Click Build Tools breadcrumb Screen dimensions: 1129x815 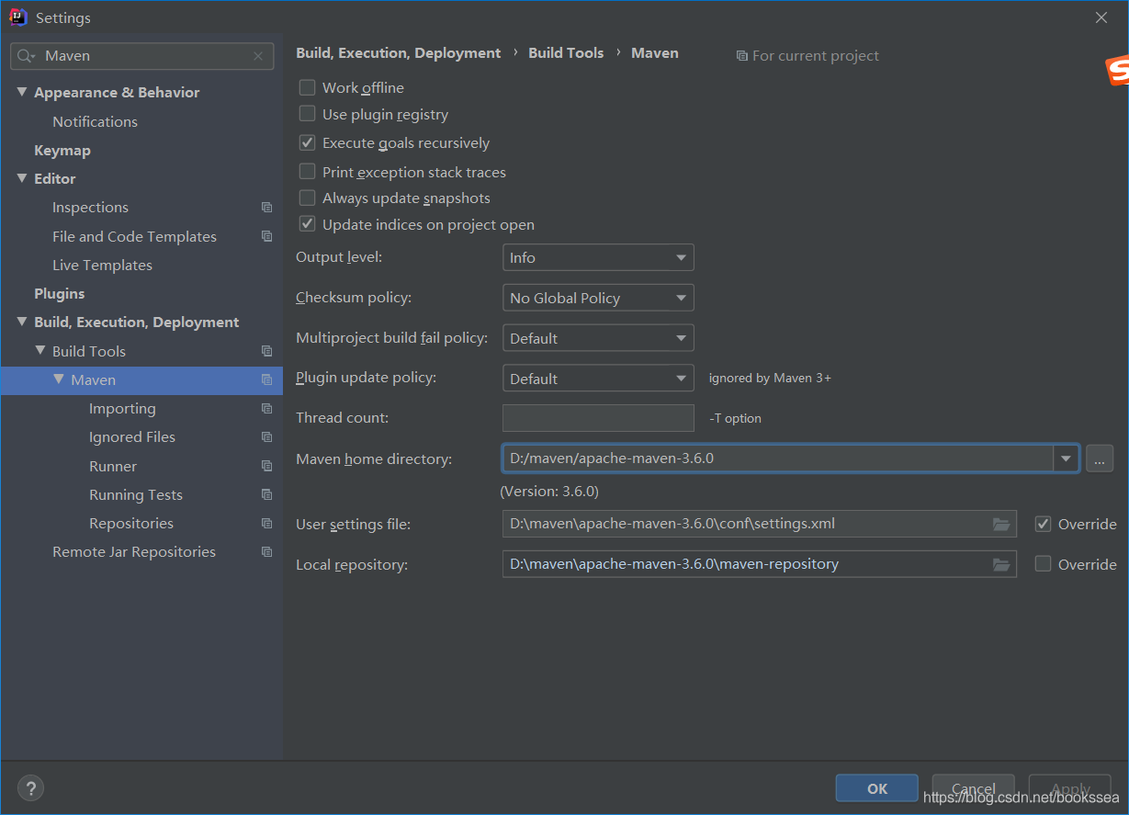tap(566, 53)
